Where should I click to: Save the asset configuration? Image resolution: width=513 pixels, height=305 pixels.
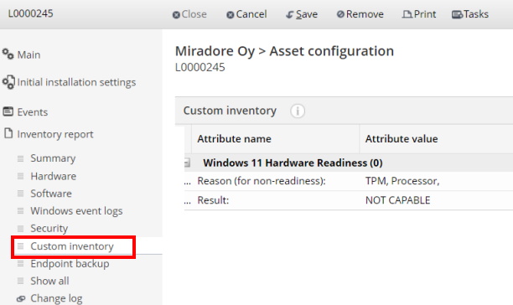pyautogui.click(x=301, y=14)
